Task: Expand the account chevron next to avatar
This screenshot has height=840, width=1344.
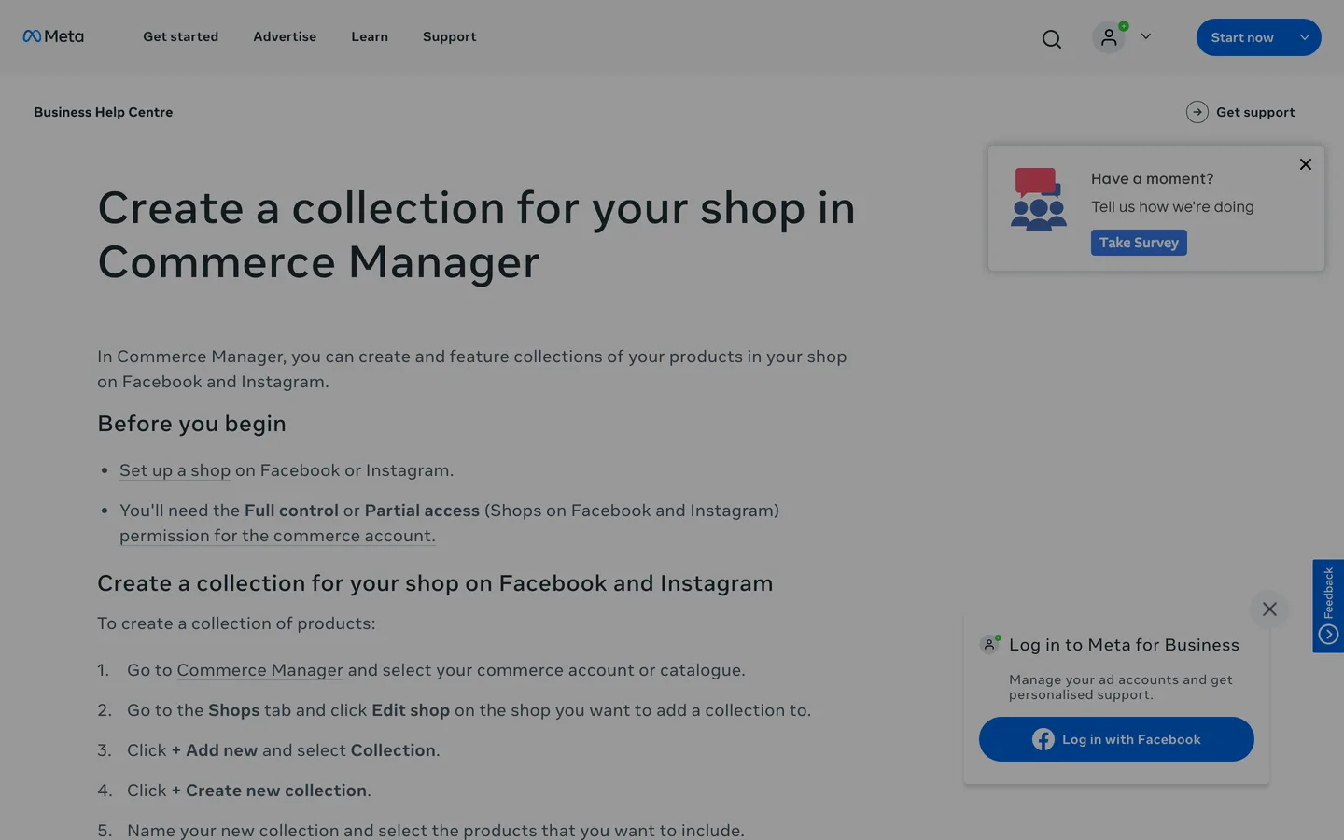Action: click(x=1146, y=36)
